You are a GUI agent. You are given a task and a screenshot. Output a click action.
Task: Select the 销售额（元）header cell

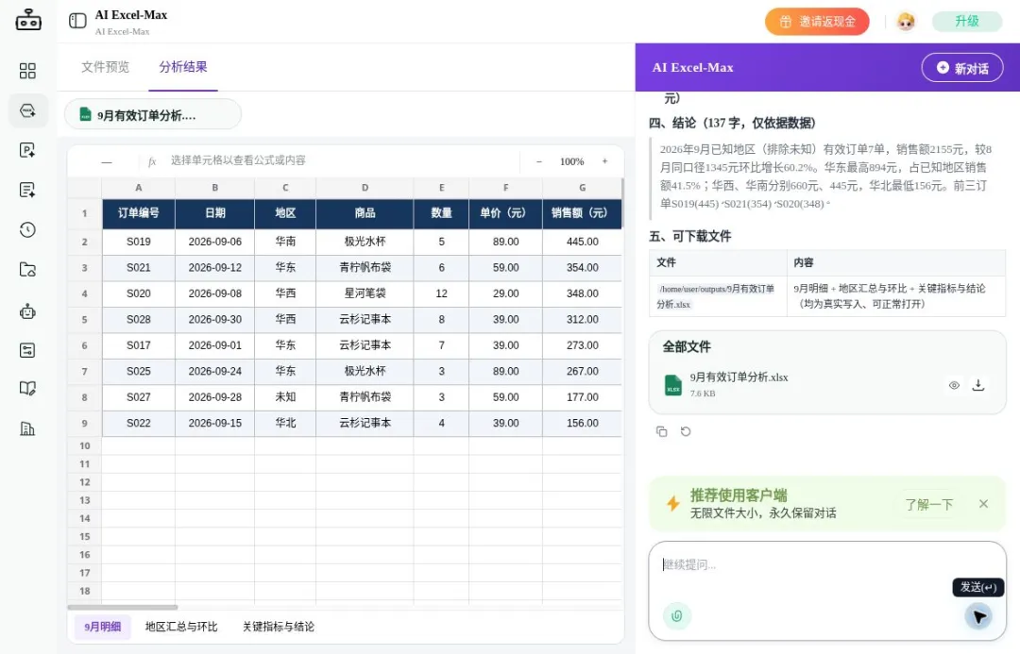pyautogui.click(x=582, y=213)
